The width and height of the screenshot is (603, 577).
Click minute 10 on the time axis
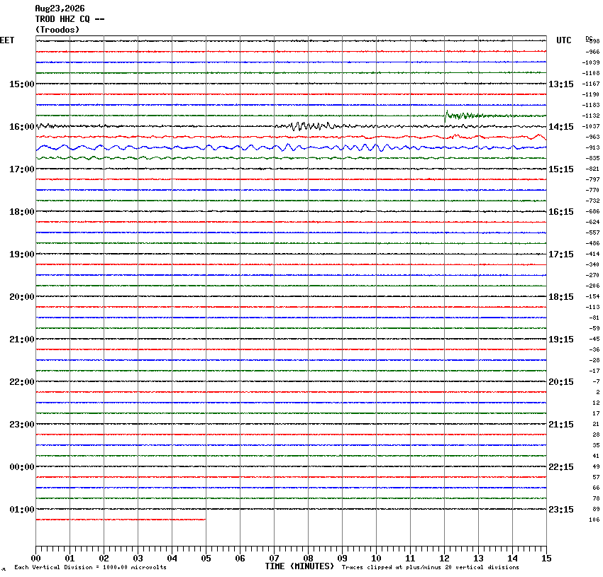pyautogui.click(x=376, y=559)
